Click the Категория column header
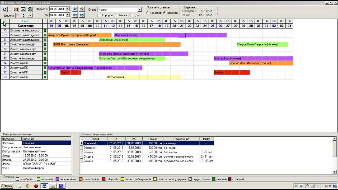338x190 pixels. click(26, 26)
